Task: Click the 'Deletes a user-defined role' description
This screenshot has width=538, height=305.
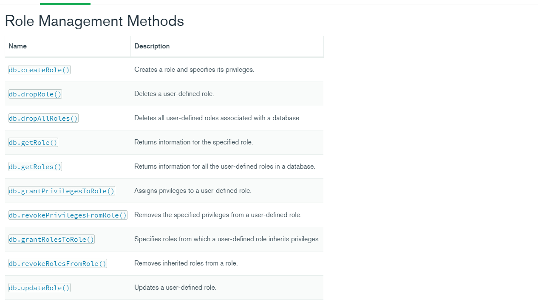Action: 174,94
